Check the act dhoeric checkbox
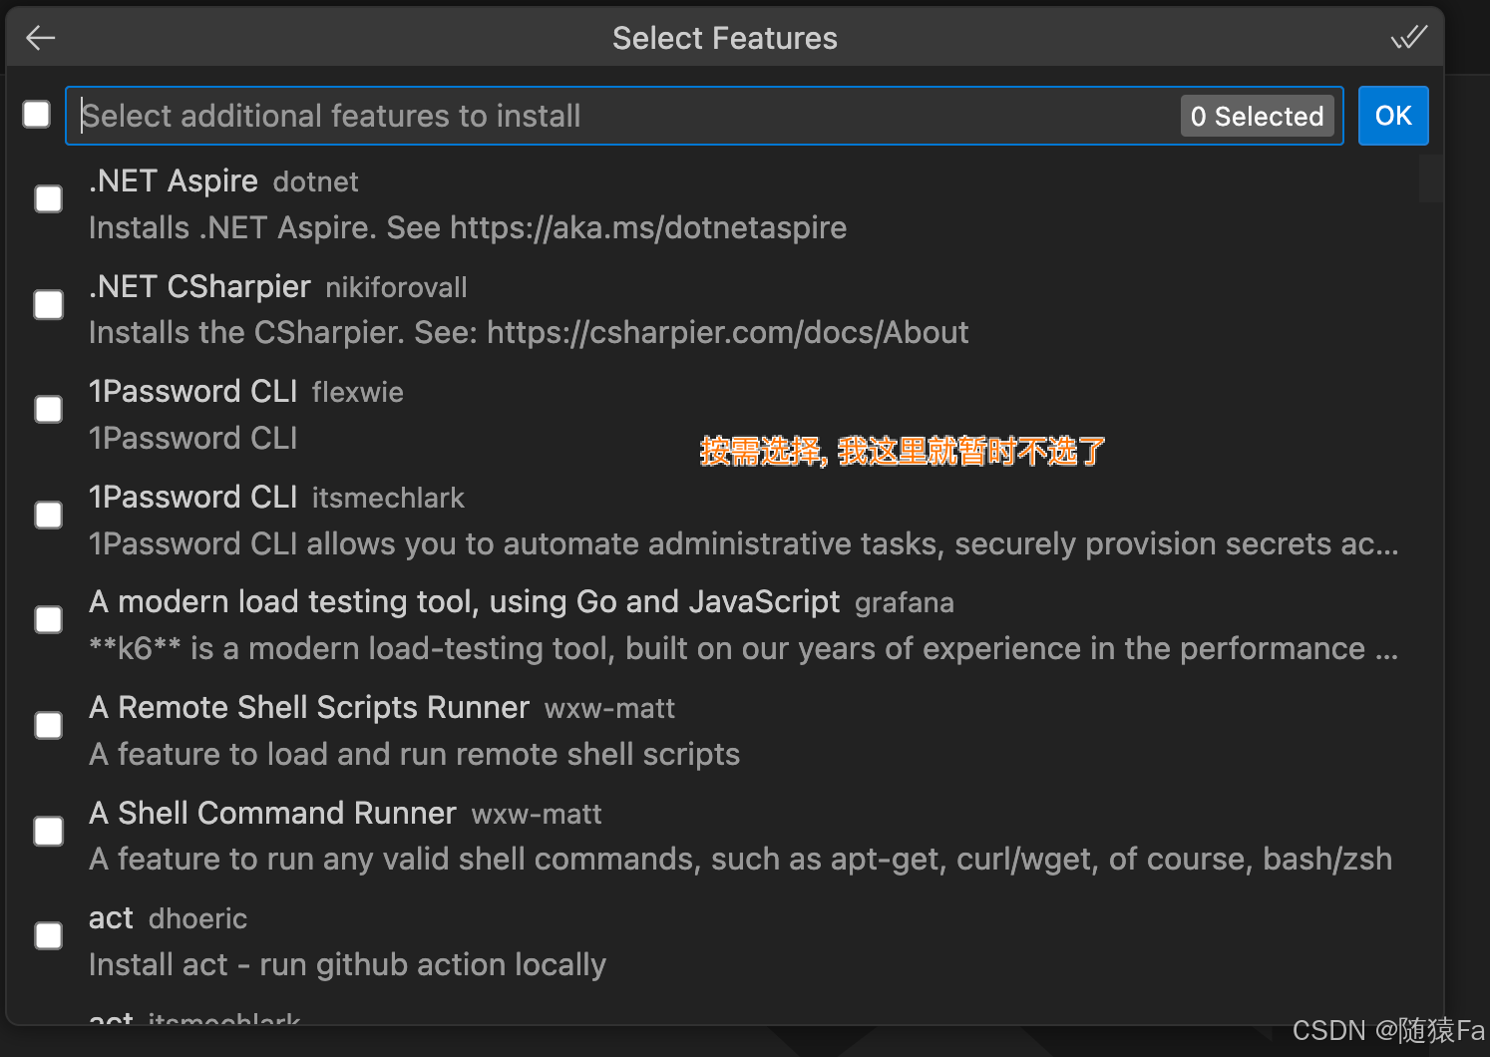The width and height of the screenshot is (1490, 1057). tap(49, 936)
